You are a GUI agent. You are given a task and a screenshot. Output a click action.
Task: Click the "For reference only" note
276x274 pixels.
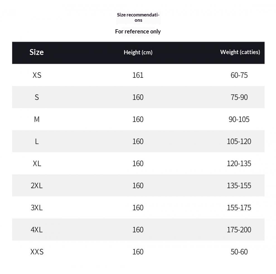coord(138,31)
